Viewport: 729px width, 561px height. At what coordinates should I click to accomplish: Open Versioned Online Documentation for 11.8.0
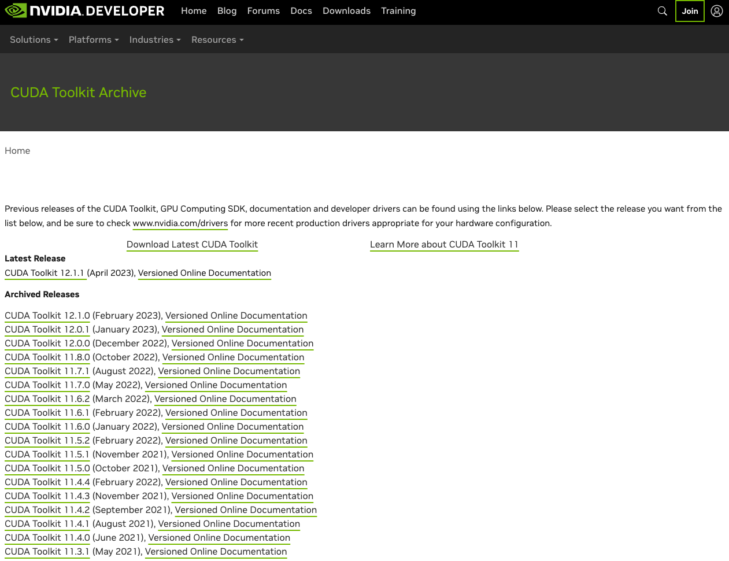click(234, 357)
